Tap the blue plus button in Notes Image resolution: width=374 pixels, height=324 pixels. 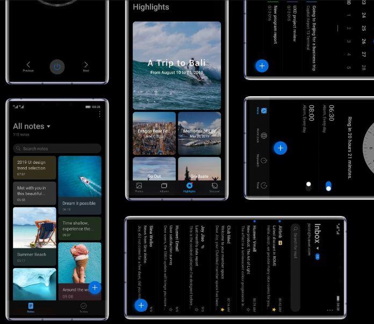pyautogui.click(x=95, y=288)
